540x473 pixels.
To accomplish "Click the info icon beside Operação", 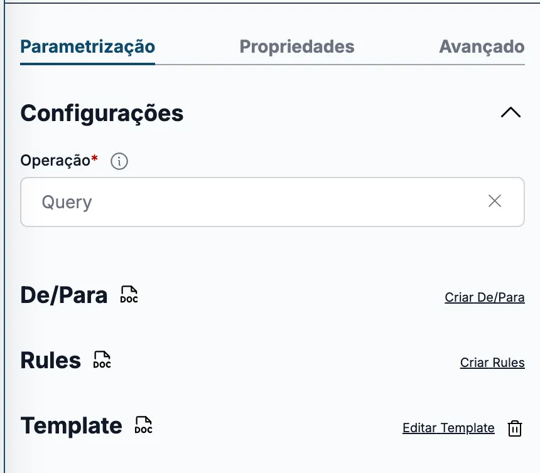I will (x=119, y=161).
